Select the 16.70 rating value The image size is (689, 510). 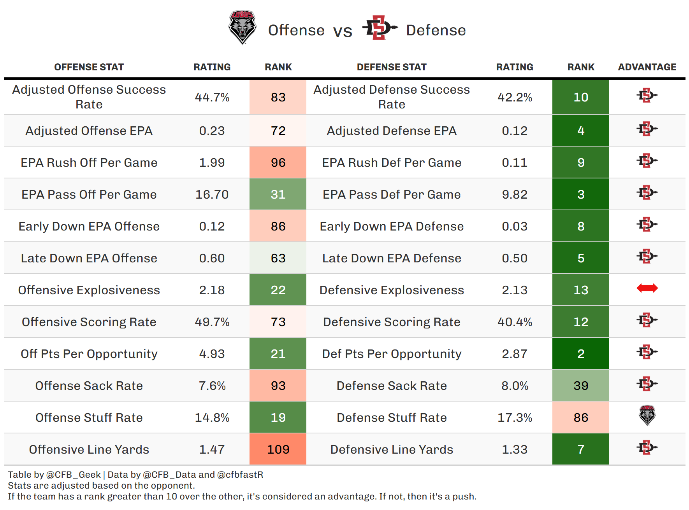212,194
